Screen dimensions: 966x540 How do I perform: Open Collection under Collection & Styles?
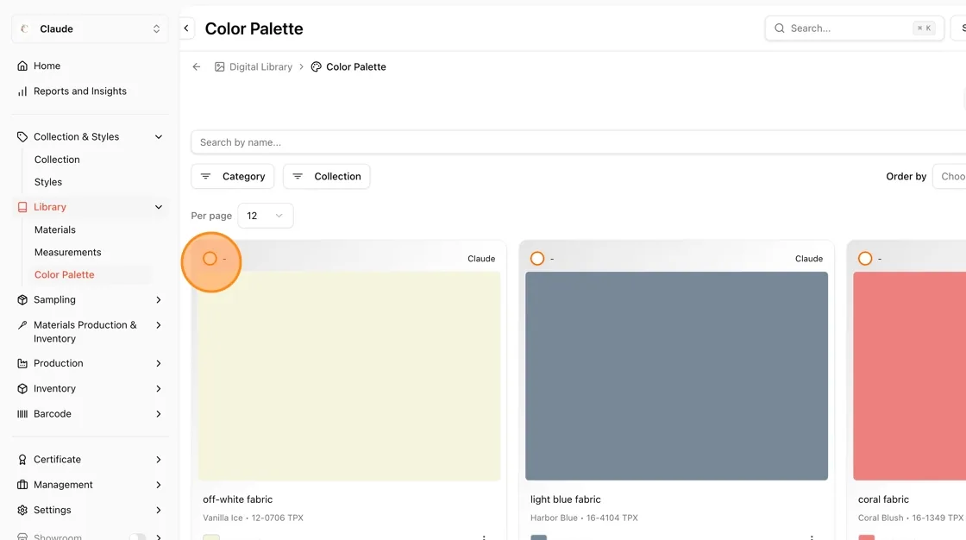pos(57,160)
